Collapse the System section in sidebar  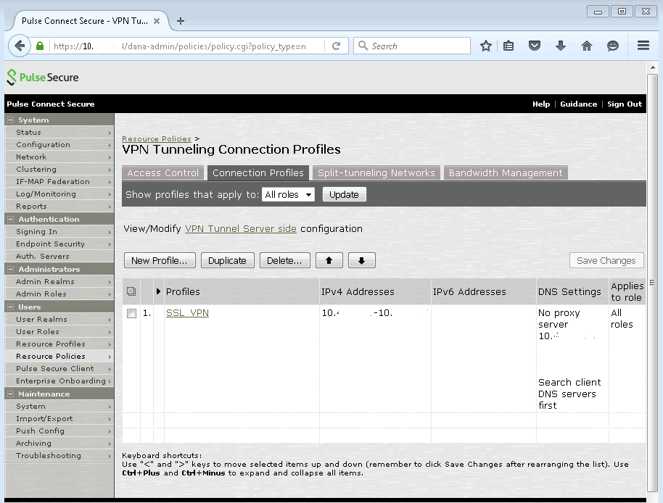pos(11,120)
